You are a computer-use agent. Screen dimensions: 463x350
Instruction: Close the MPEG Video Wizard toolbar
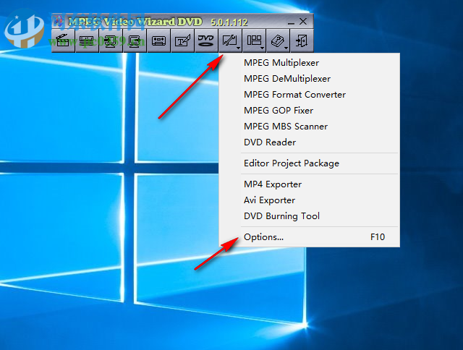[x=303, y=21]
